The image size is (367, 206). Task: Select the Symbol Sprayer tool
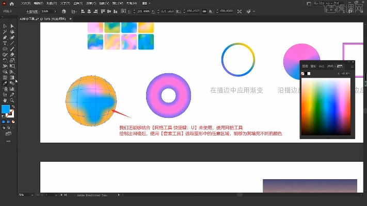click(5, 89)
